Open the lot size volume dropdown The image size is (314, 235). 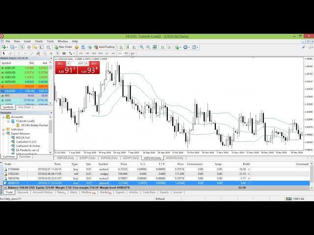pyautogui.click(x=87, y=64)
